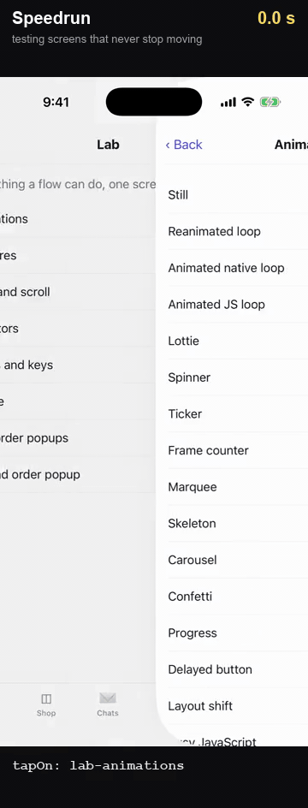Open the Ticker screen
The image size is (308, 808).
point(232,413)
